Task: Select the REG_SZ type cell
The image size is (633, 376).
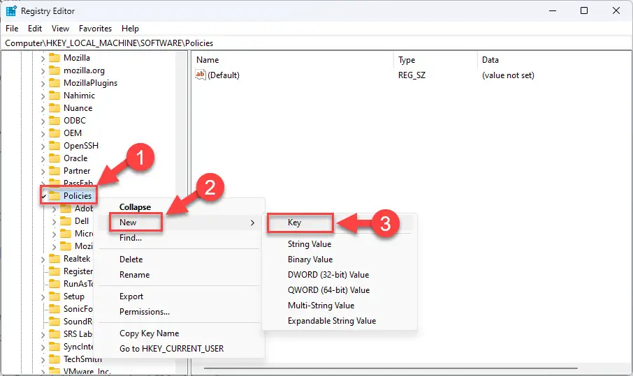Action: pos(412,75)
